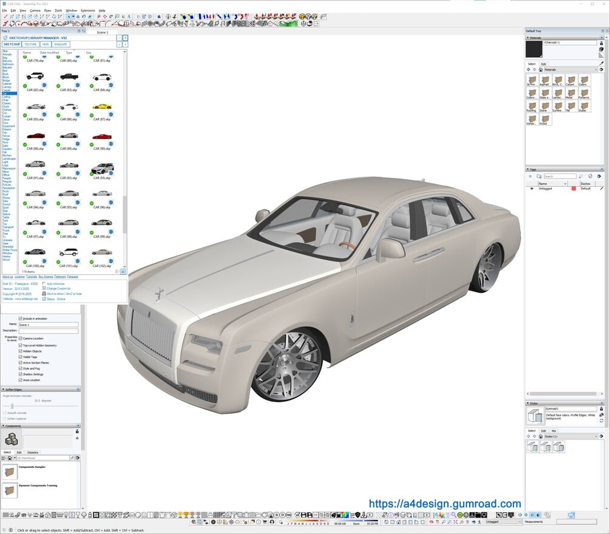Uncheck Camera Location property

coord(21,339)
